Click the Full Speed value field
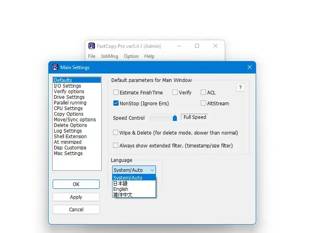This screenshot has width=318, height=233. (195, 117)
